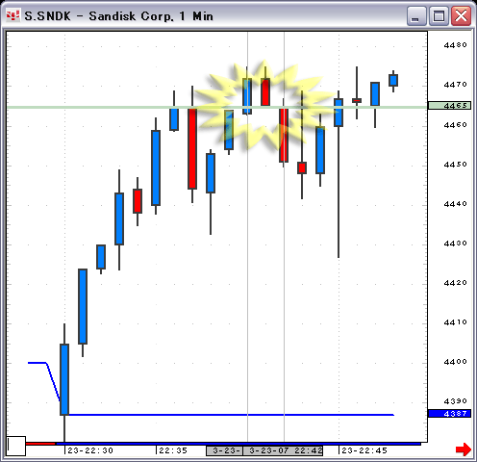Click the '23-22:45' time axis label
477x462 pixels.
[x=364, y=450]
